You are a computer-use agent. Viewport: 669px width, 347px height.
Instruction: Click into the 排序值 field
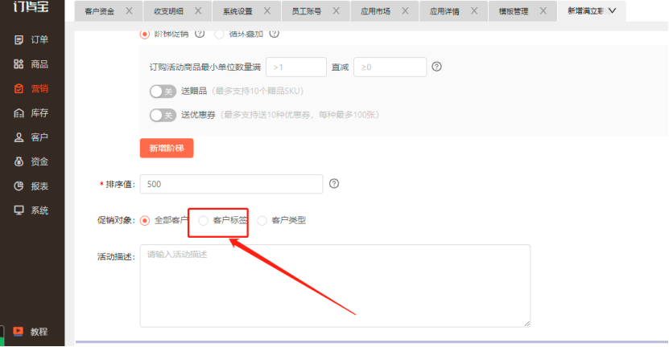pyautogui.click(x=231, y=184)
